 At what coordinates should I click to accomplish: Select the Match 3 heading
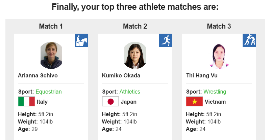click(x=219, y=26)
